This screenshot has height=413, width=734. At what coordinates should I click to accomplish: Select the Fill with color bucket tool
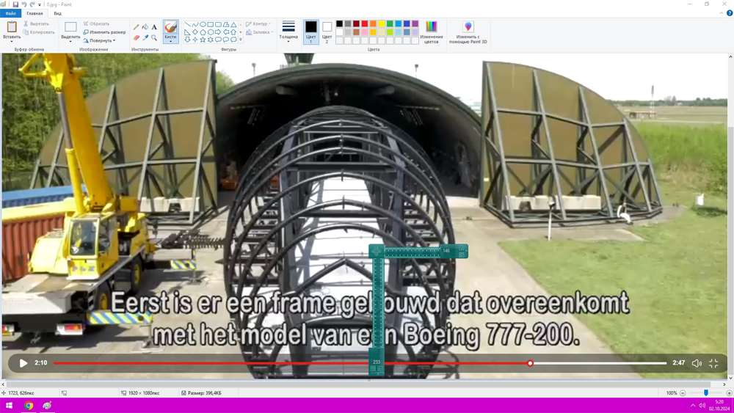[145, 27]
